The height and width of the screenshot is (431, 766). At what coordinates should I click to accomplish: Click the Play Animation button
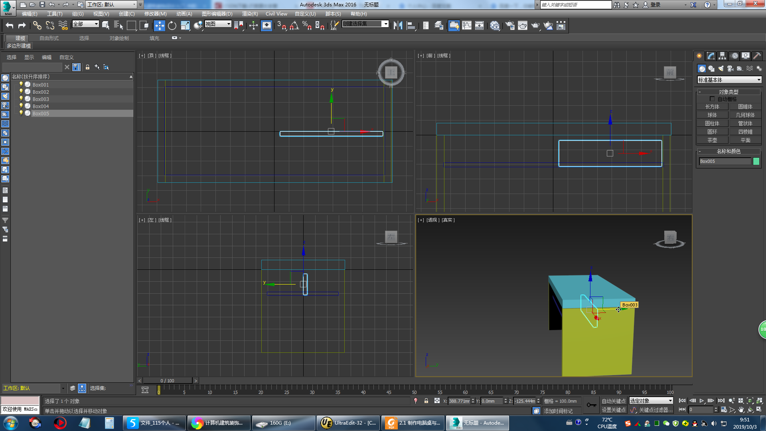point(702,401)
